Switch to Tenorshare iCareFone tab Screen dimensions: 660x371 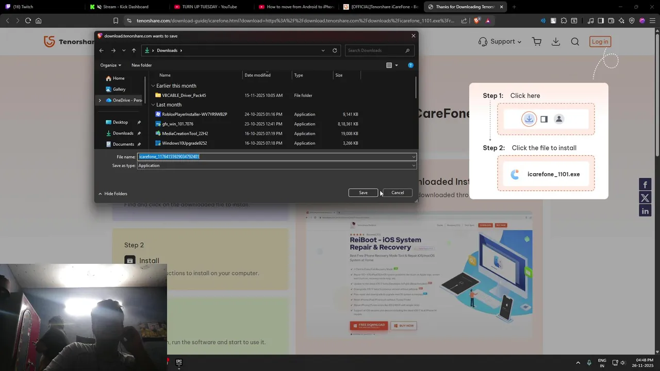click(381, 7)
